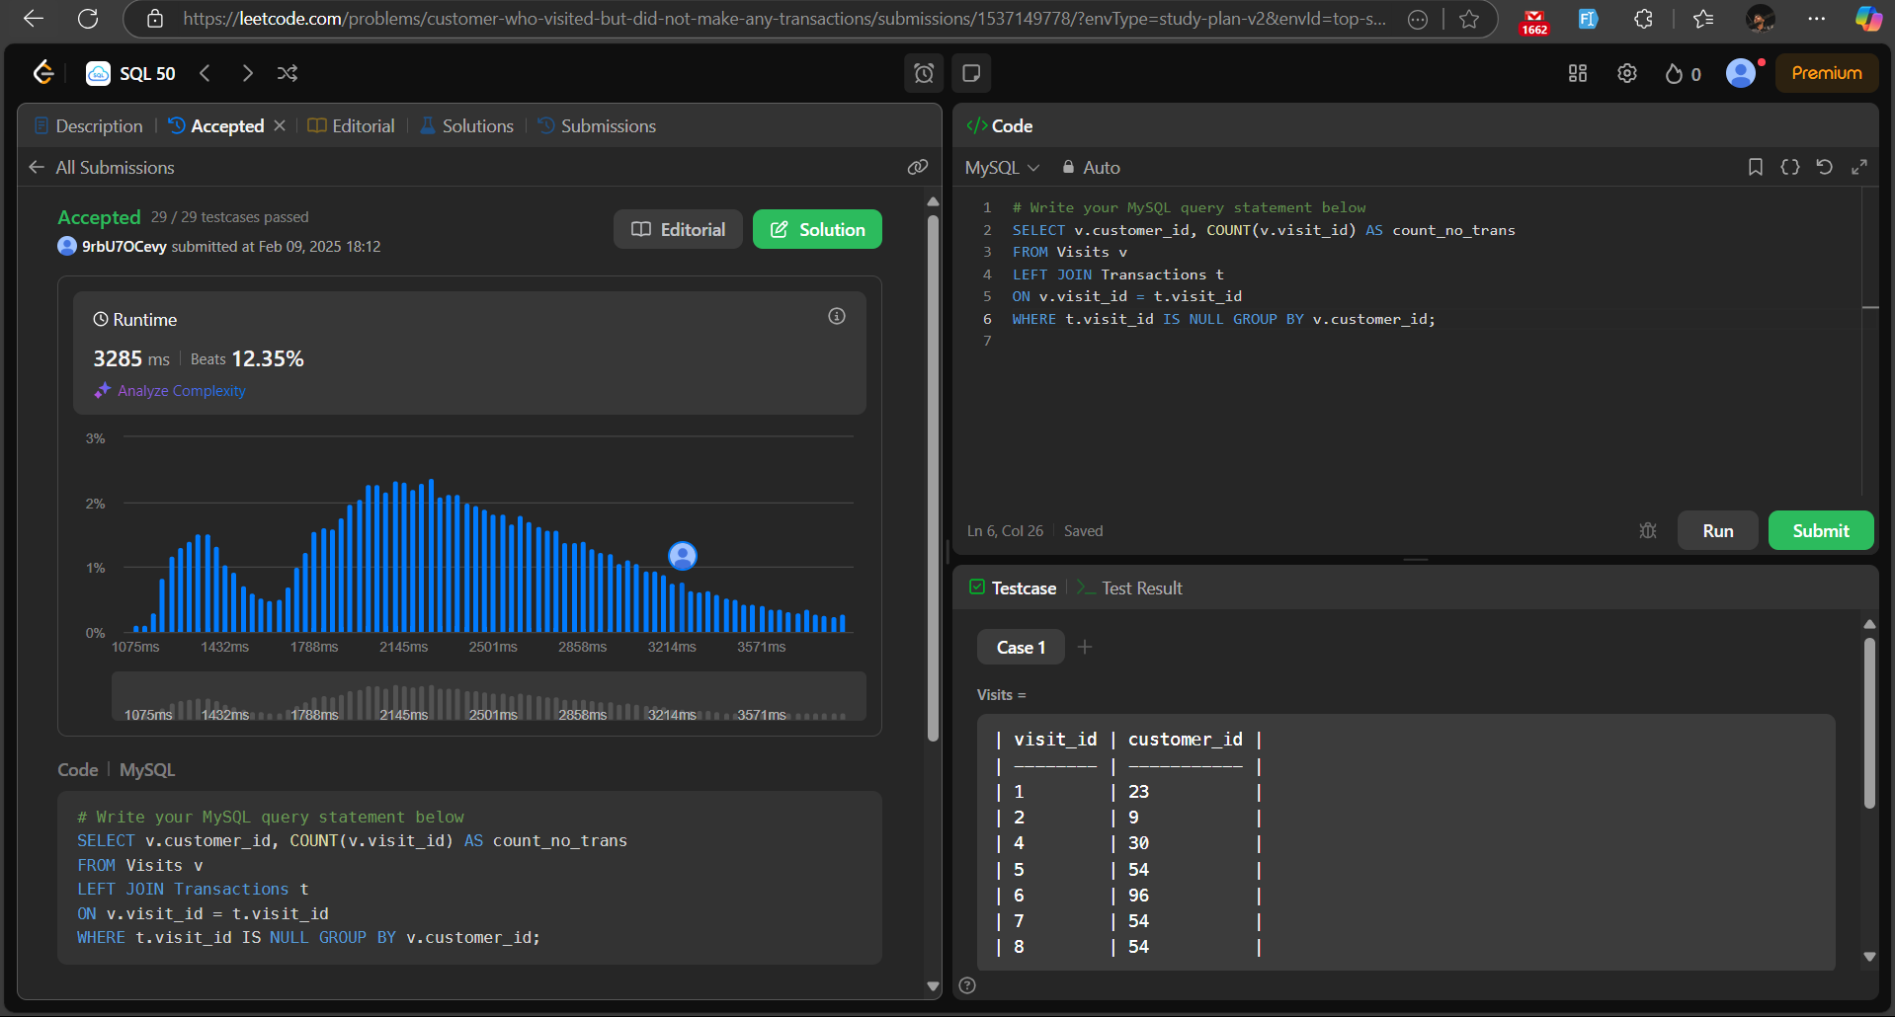Screen dimensions: 1895x1017
Task: Reload the browser page
Action: (x=88, y=19)
